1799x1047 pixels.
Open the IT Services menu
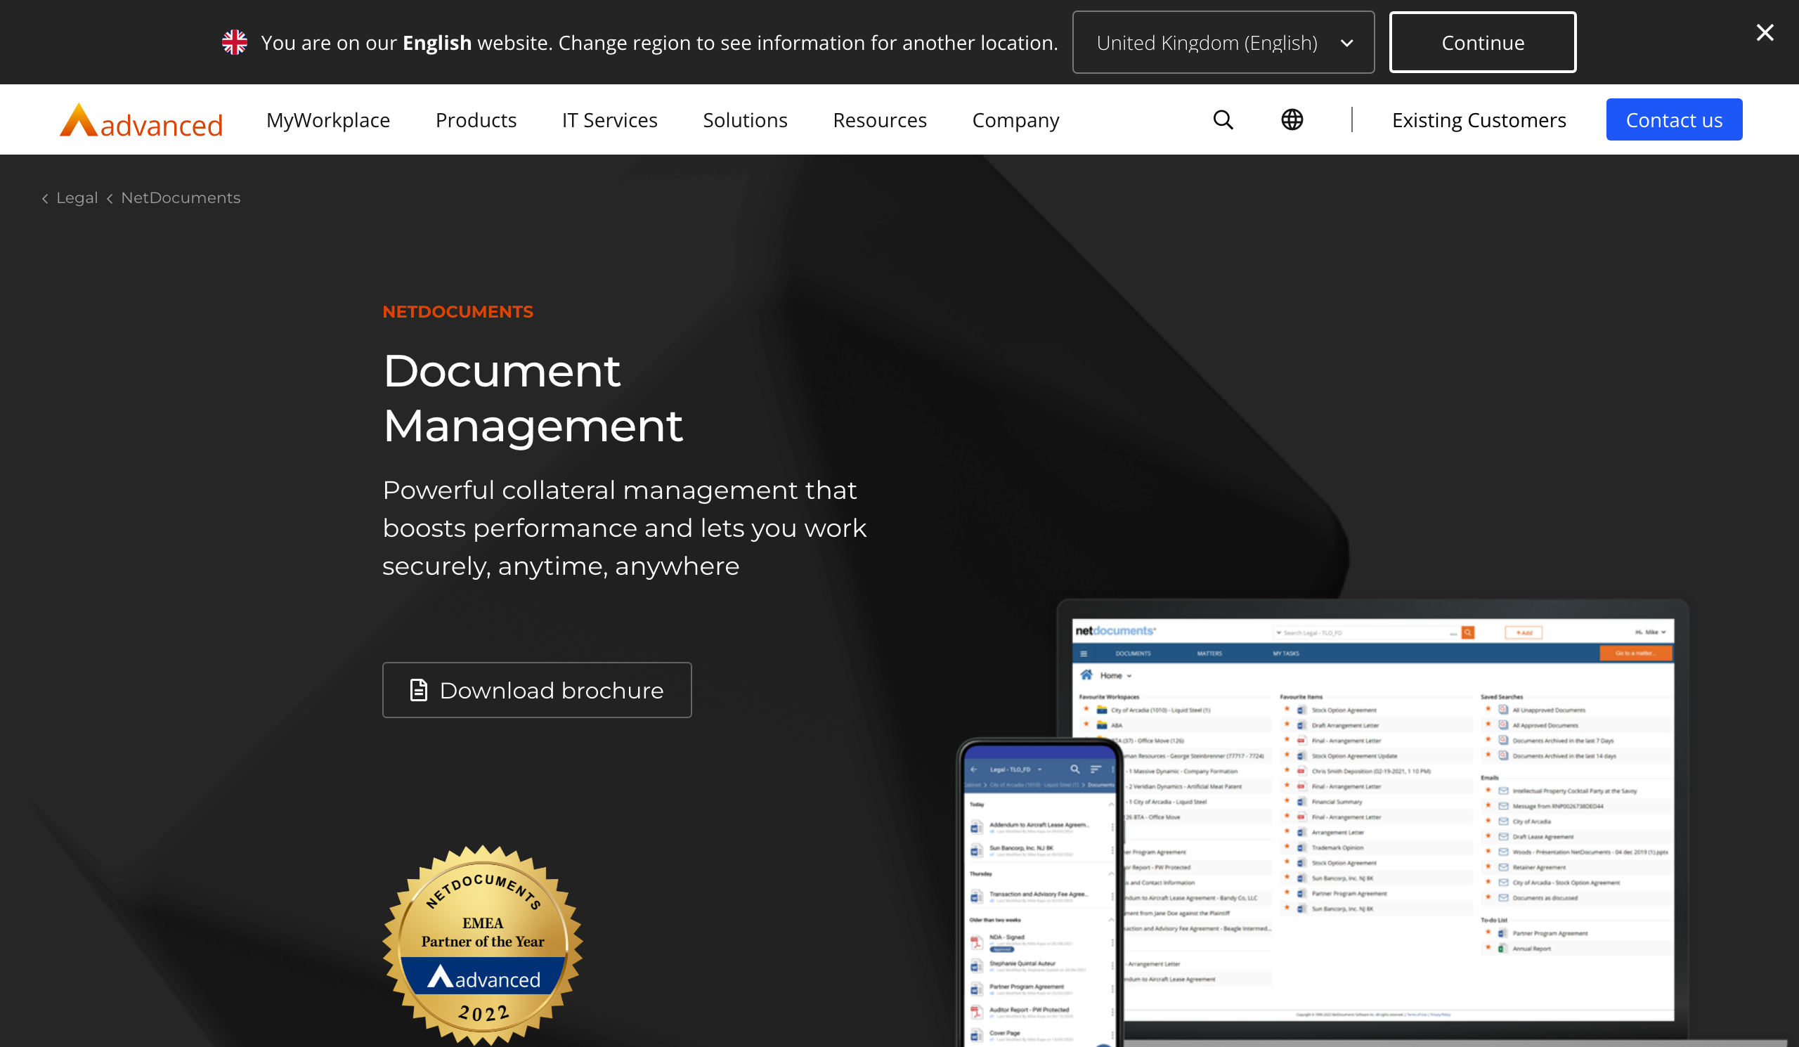(x=609, y=120)
